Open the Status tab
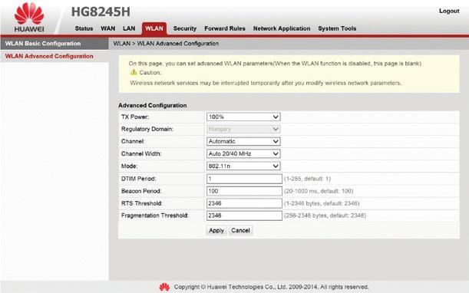 tap(84, 28)
